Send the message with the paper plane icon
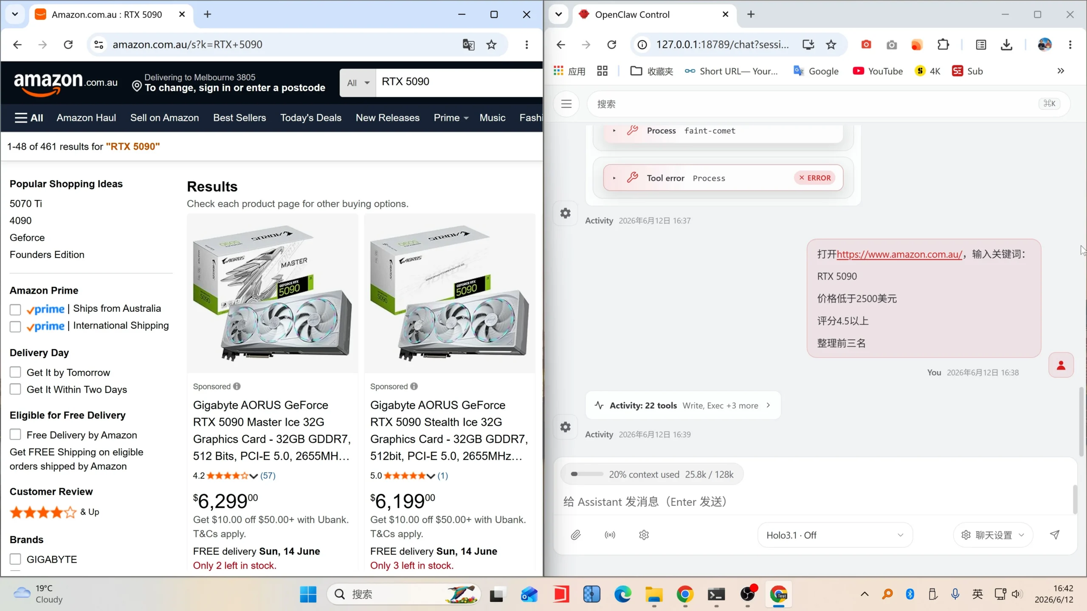 1055,535
